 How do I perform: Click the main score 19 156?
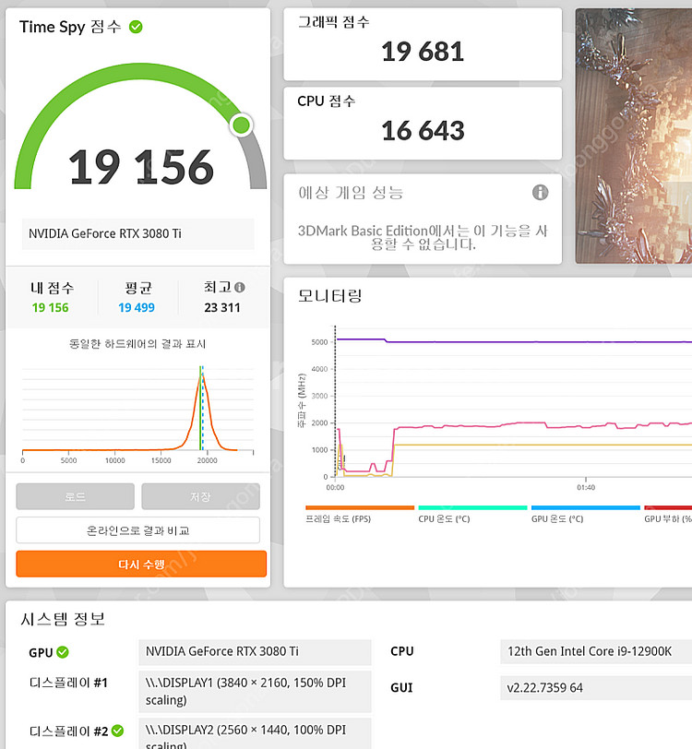click(x=141, y=167)
